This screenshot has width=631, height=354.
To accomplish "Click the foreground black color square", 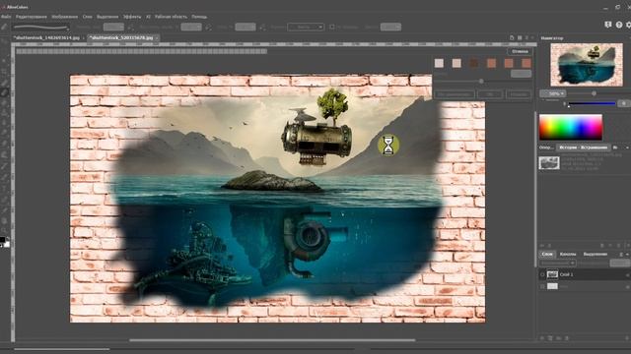I will [x=2, y=240].
